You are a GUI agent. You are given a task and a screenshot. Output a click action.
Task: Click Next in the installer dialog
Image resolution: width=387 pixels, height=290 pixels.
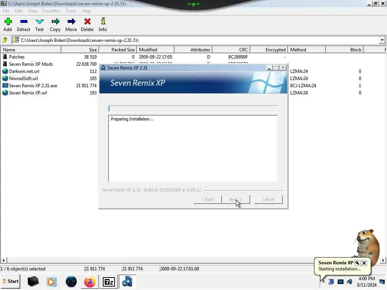tap(236, 199)
